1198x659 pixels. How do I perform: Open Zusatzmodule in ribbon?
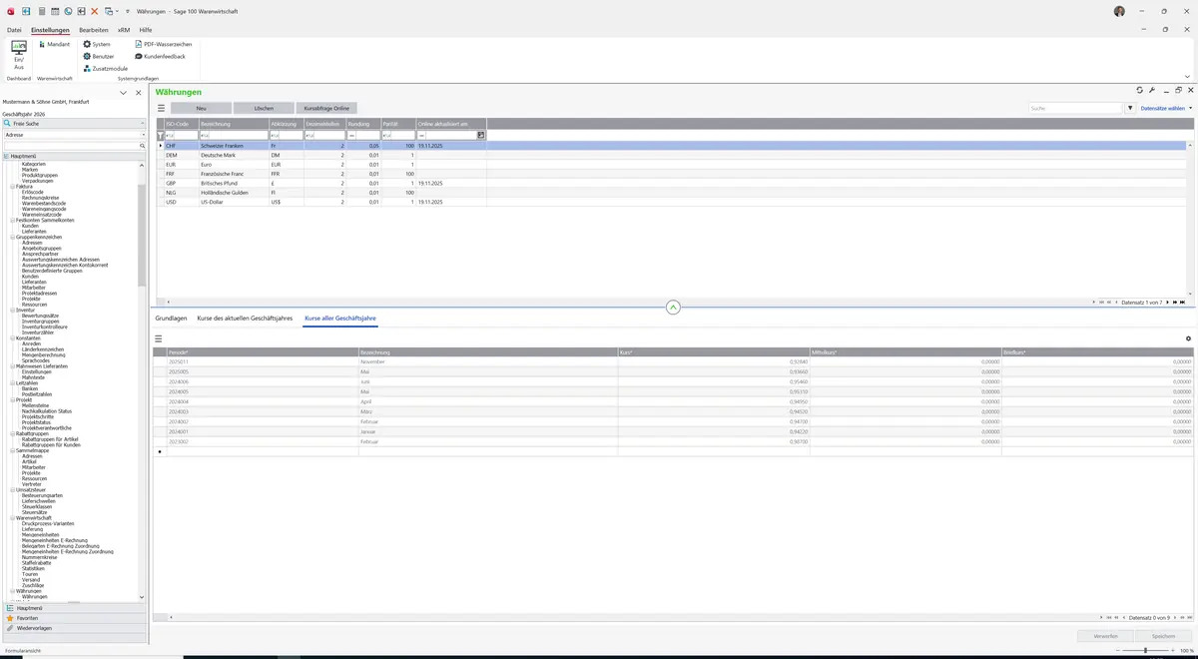click(105, 68)
